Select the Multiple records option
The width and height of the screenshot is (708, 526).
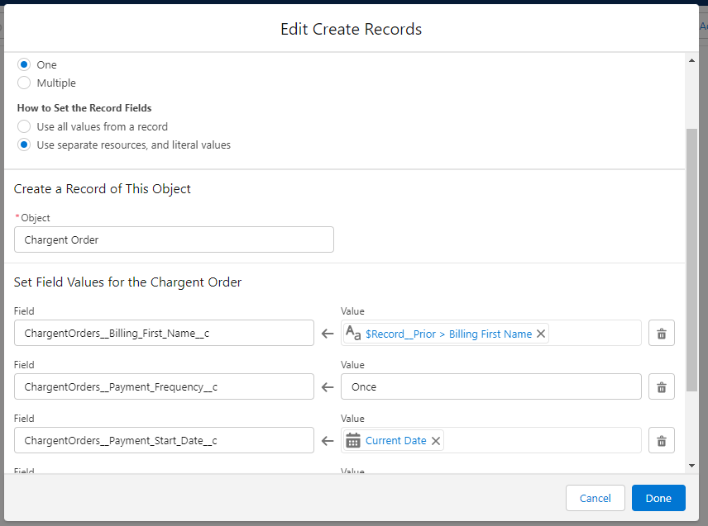point(24,83)
